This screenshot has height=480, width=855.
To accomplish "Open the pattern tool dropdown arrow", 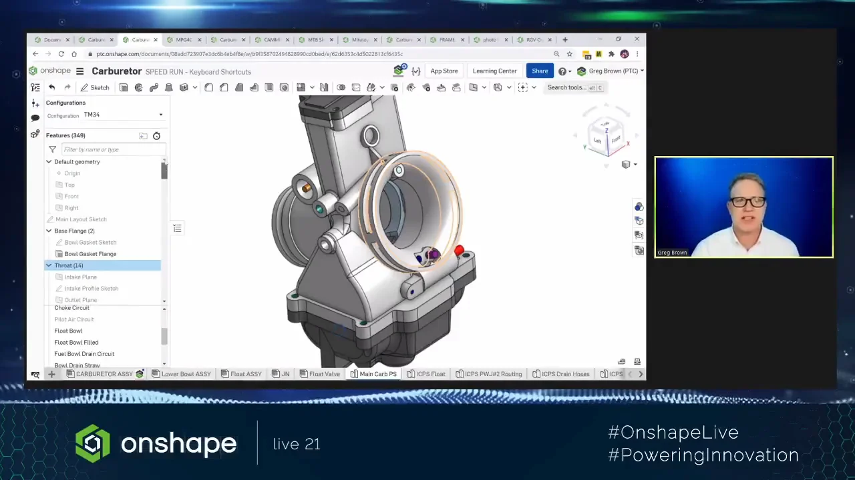I will pyautogui.click(x=311, y=87).
